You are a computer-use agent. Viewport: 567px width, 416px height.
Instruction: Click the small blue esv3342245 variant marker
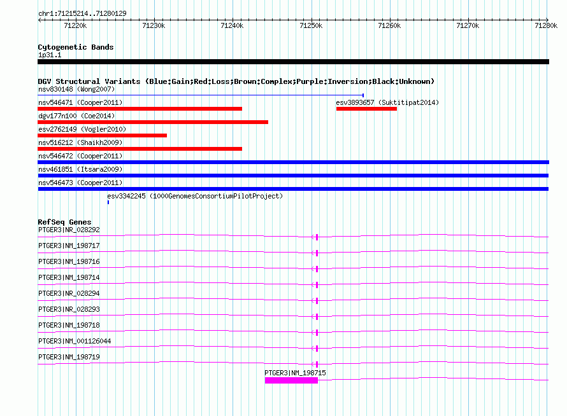coord(108,202)
